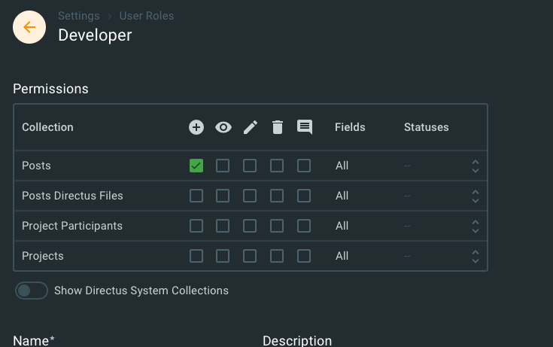Viewport: 553px width, 347px height.
Task: Go to Settings breadcrumb
Action: click(x=79, y=16)
